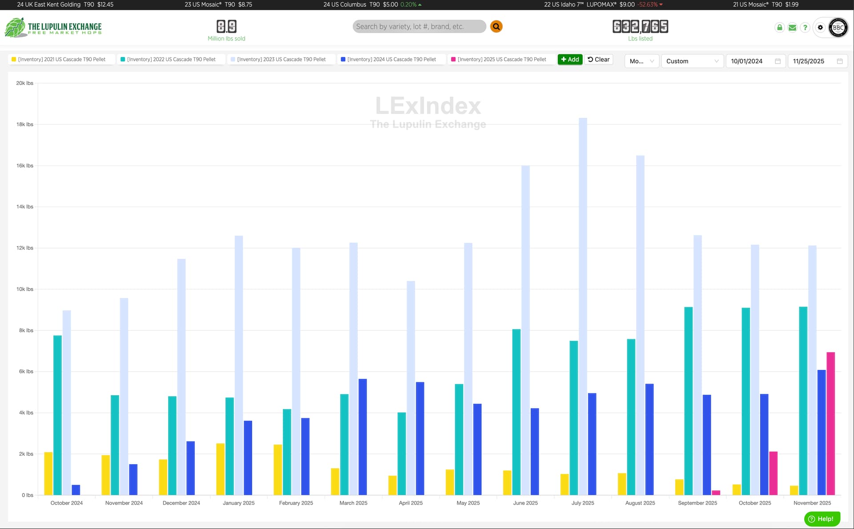Expand the Mo... interval dropdown
This screenshot has width=854, height=529.
[x=641, y=61]
